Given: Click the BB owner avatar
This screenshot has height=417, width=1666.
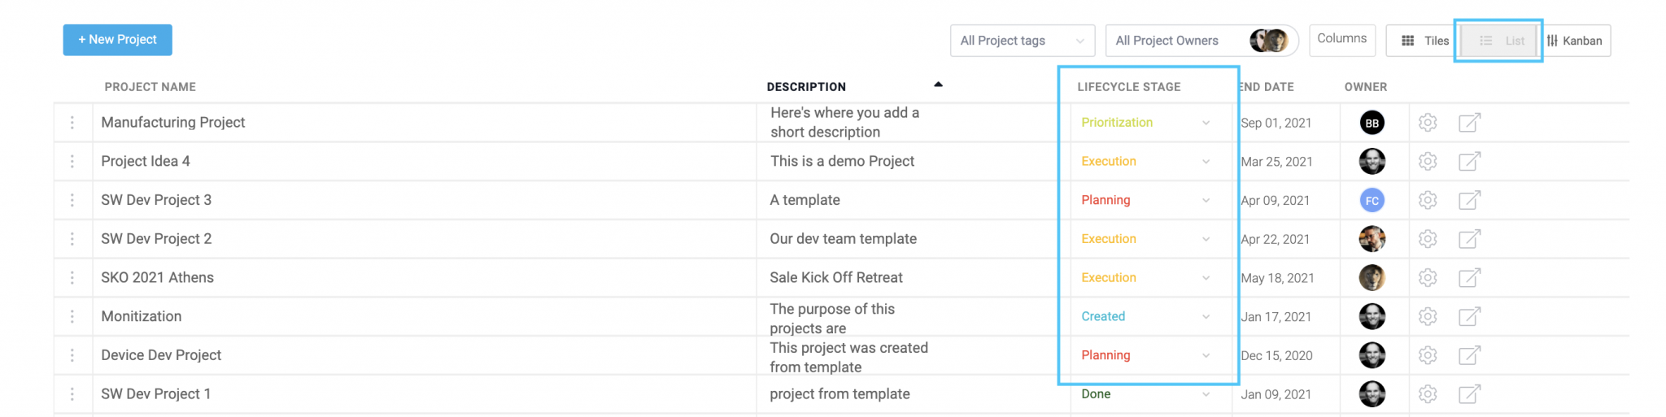Looking at the screenshot, I should [x=1372, y=123].
